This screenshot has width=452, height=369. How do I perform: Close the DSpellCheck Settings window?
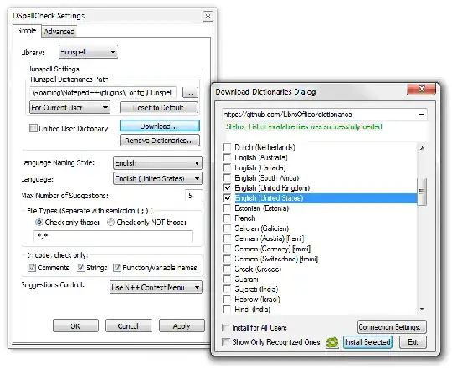tap(208, 17)
